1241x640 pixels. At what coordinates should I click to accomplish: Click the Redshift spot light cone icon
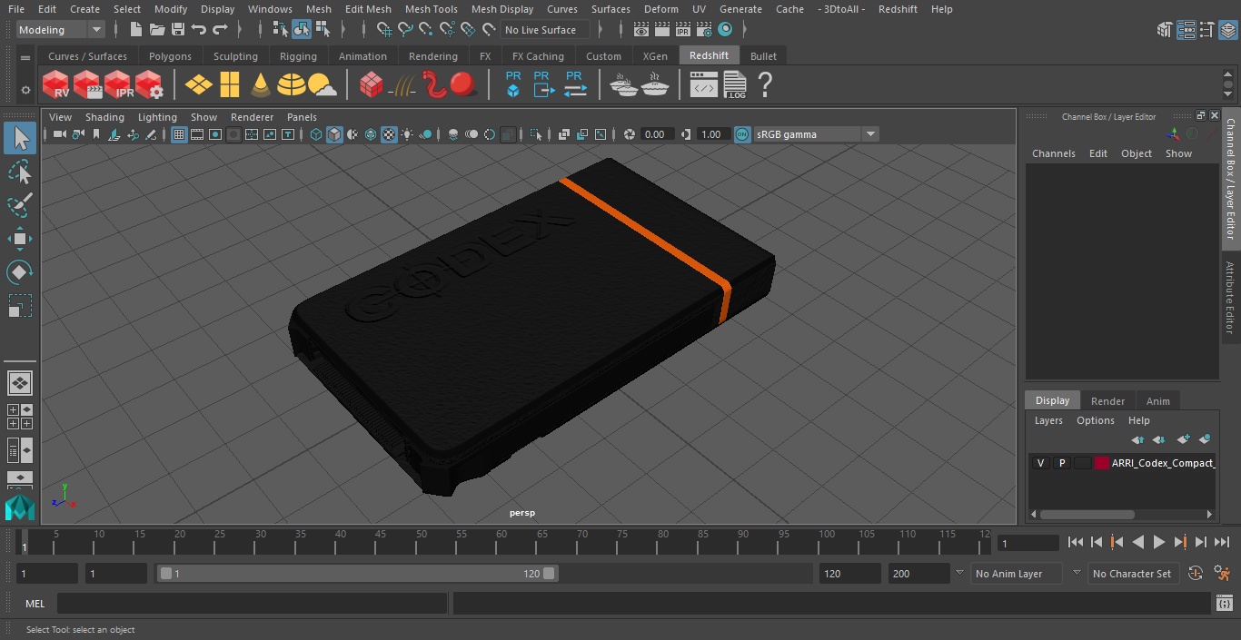pyautogui.click(x=261, y=85)
